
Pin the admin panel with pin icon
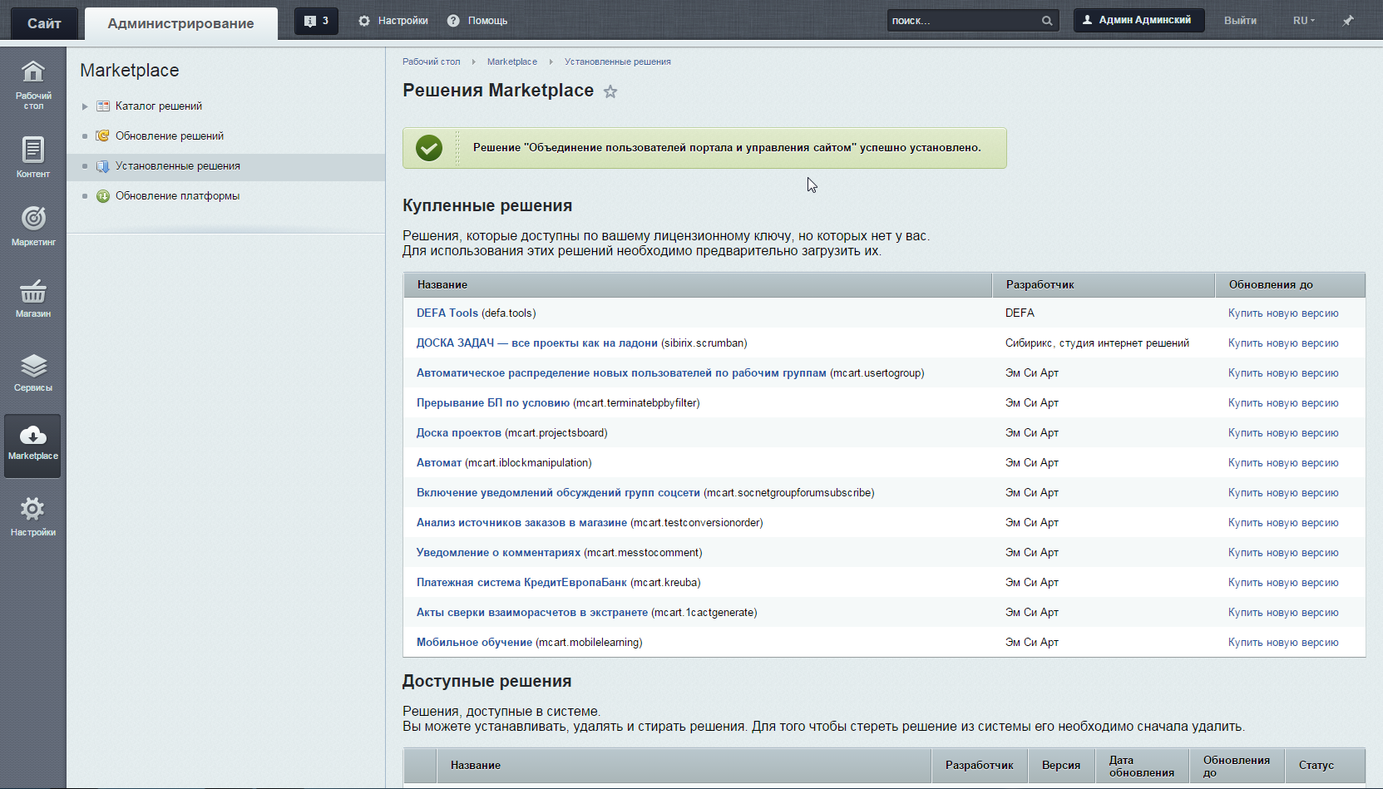(x=1348, y=21)
